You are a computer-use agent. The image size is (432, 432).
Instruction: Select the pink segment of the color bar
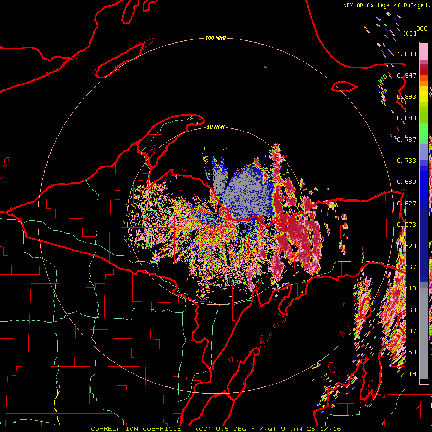tap(424, 51)
